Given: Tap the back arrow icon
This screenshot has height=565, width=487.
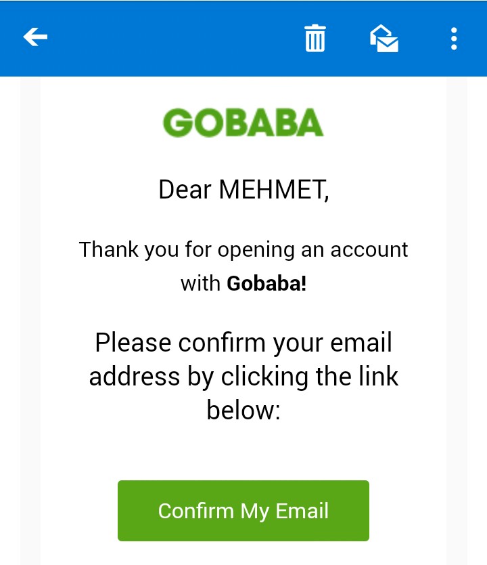Looking at the screenshot, I should tap(35, 37).
